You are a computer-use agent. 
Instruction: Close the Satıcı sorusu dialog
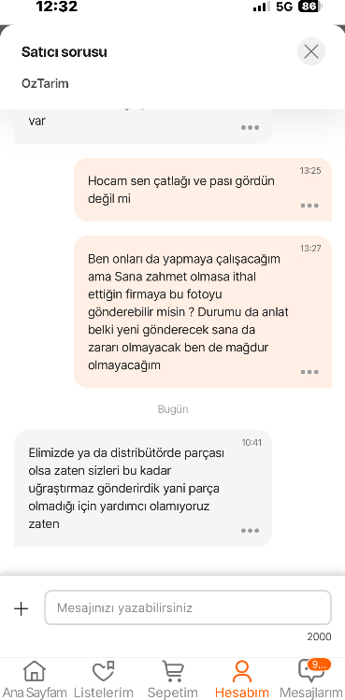pos(311,51)
